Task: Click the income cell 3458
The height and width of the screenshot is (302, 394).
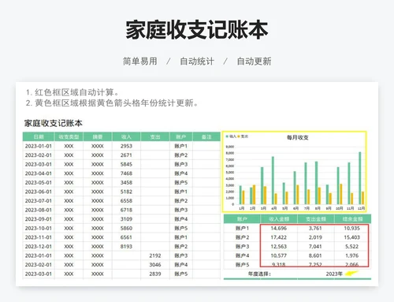Action: coord(126,183)
